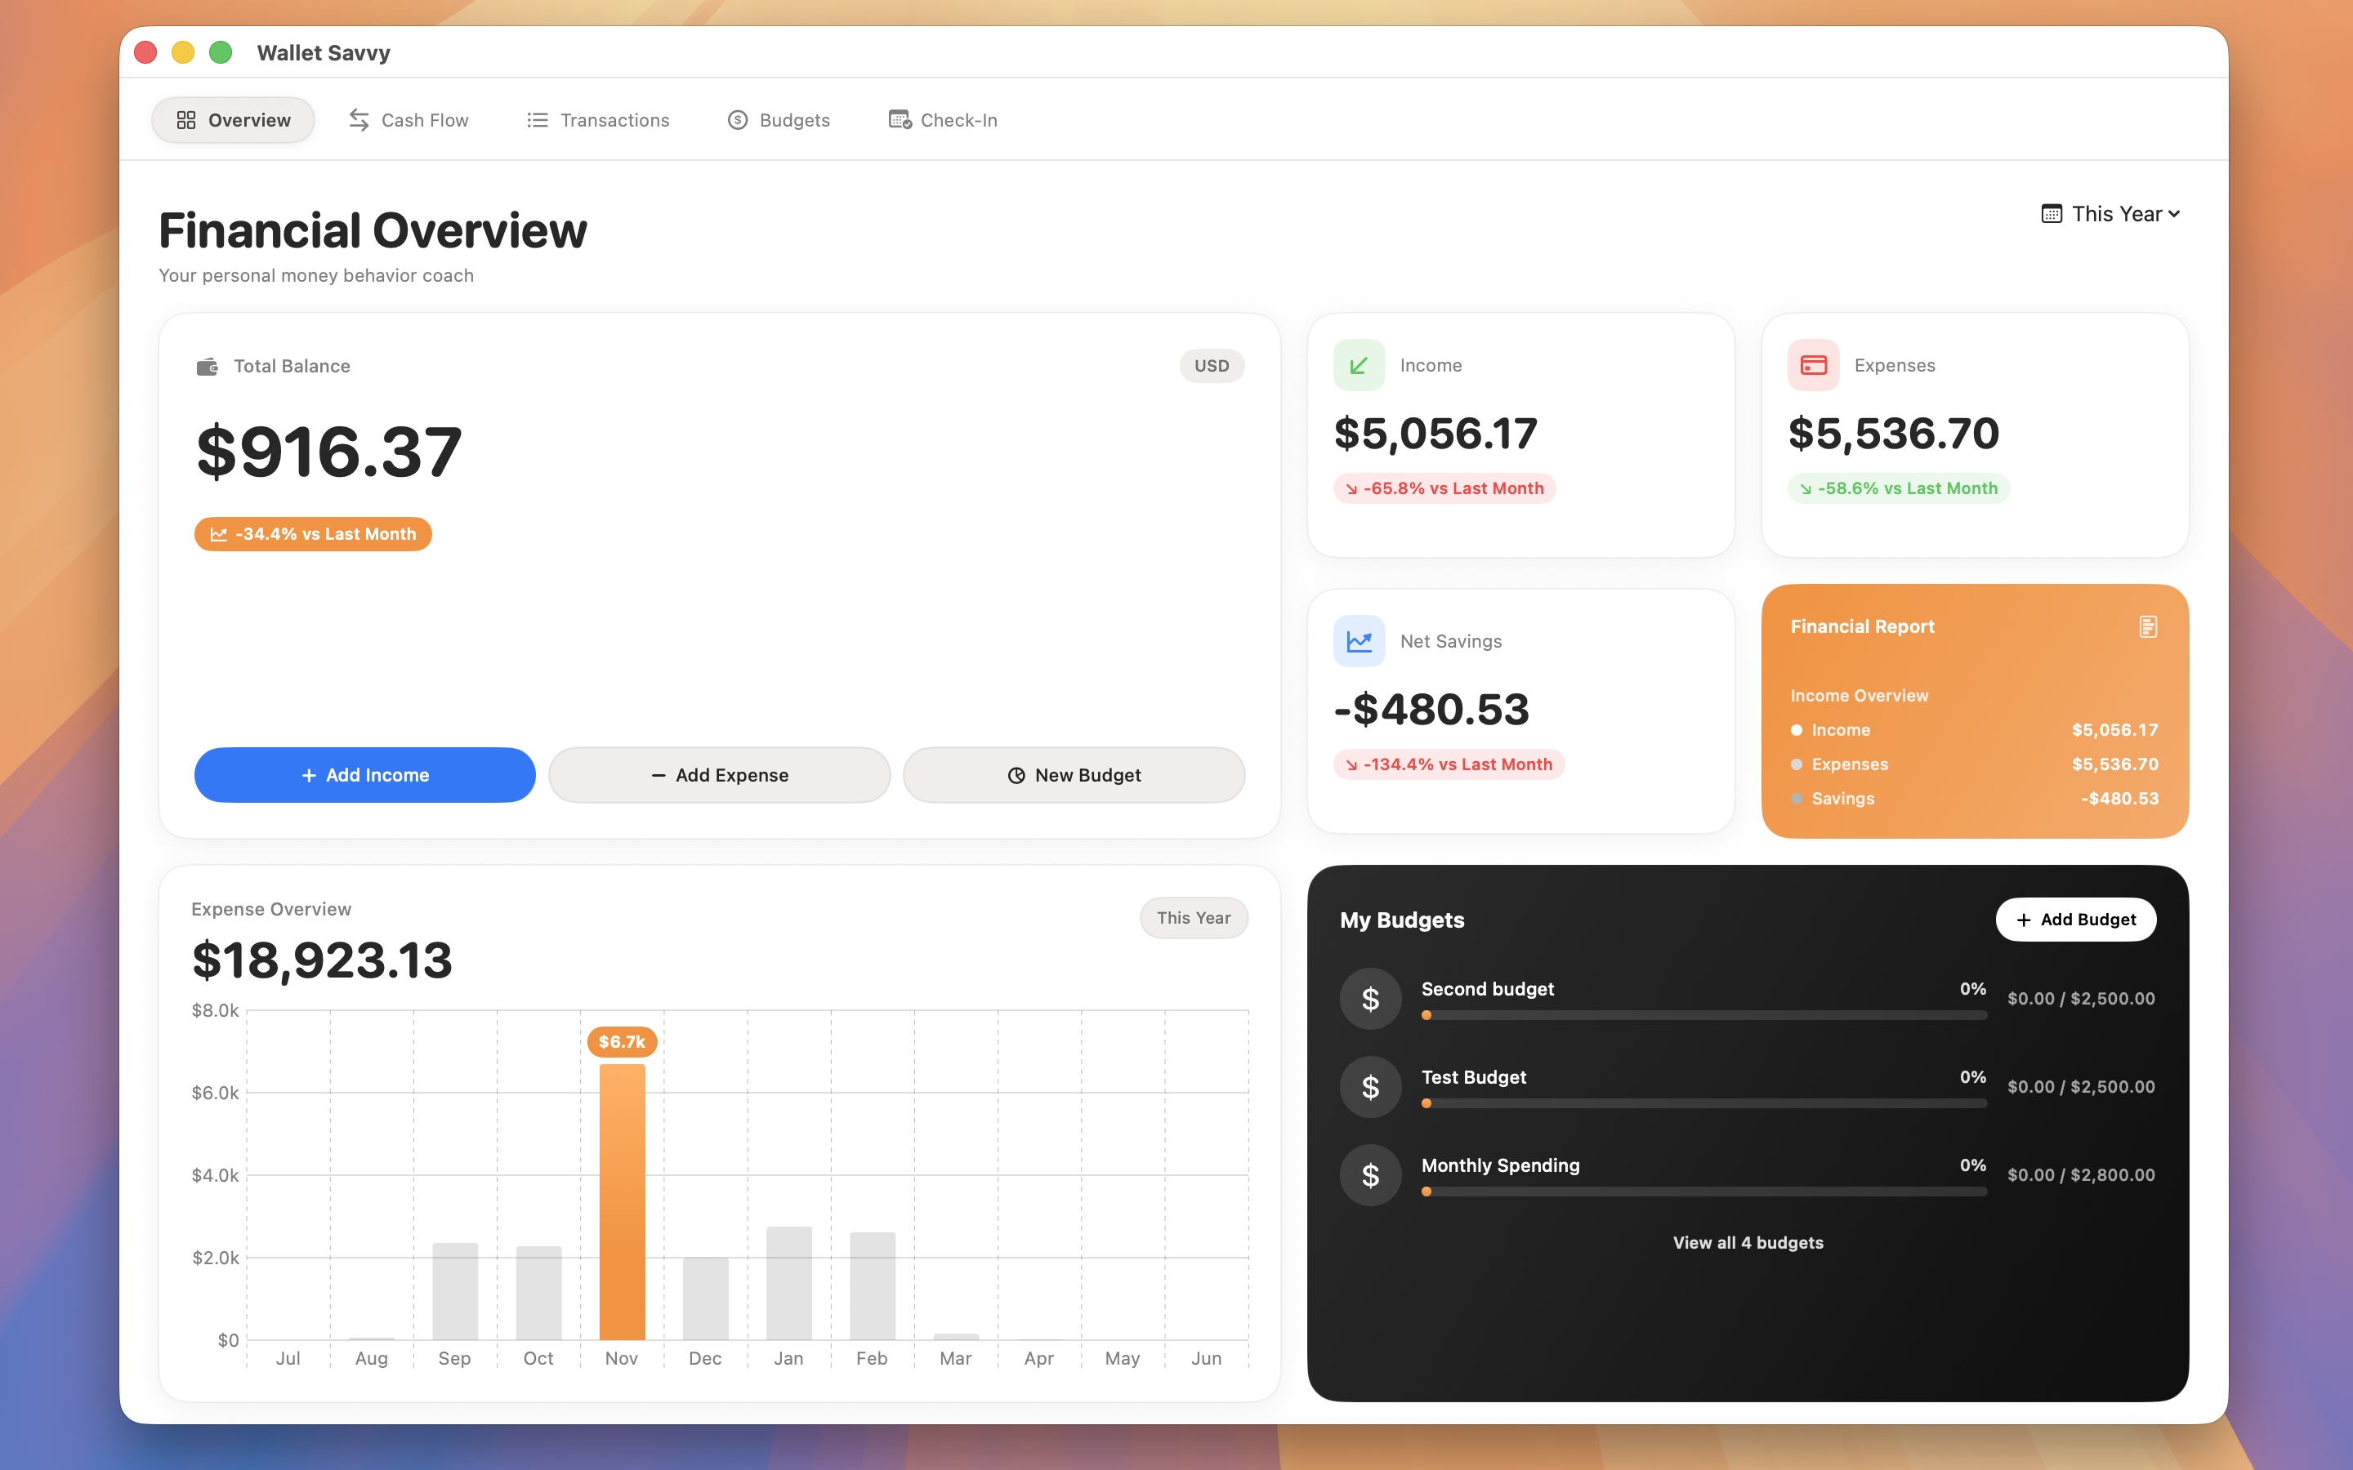
Task: Click the Expenses row in the Financial Report
Action: (1975, 764)
